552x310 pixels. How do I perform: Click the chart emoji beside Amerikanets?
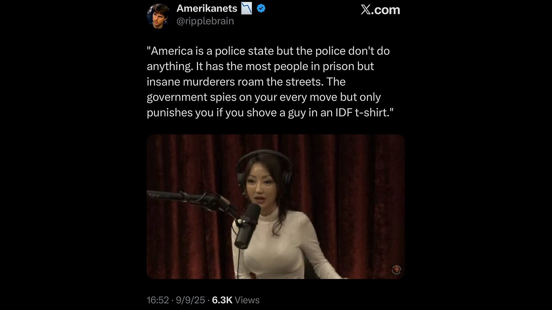point(247,8)
